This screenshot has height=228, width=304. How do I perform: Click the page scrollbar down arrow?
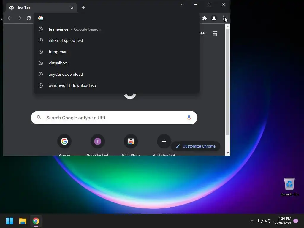pyautogui.click(x=228, y=153)
